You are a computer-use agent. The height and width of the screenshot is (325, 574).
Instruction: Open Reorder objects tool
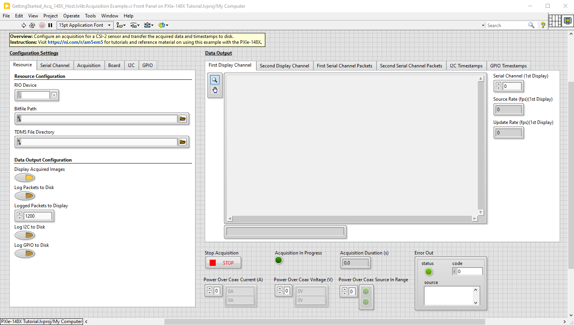[163, 25]
